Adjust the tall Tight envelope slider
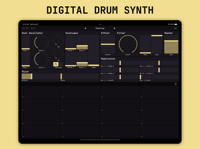The height and width of the screenshot is (149, 200). pyautogui.click(x=94, y=51)
